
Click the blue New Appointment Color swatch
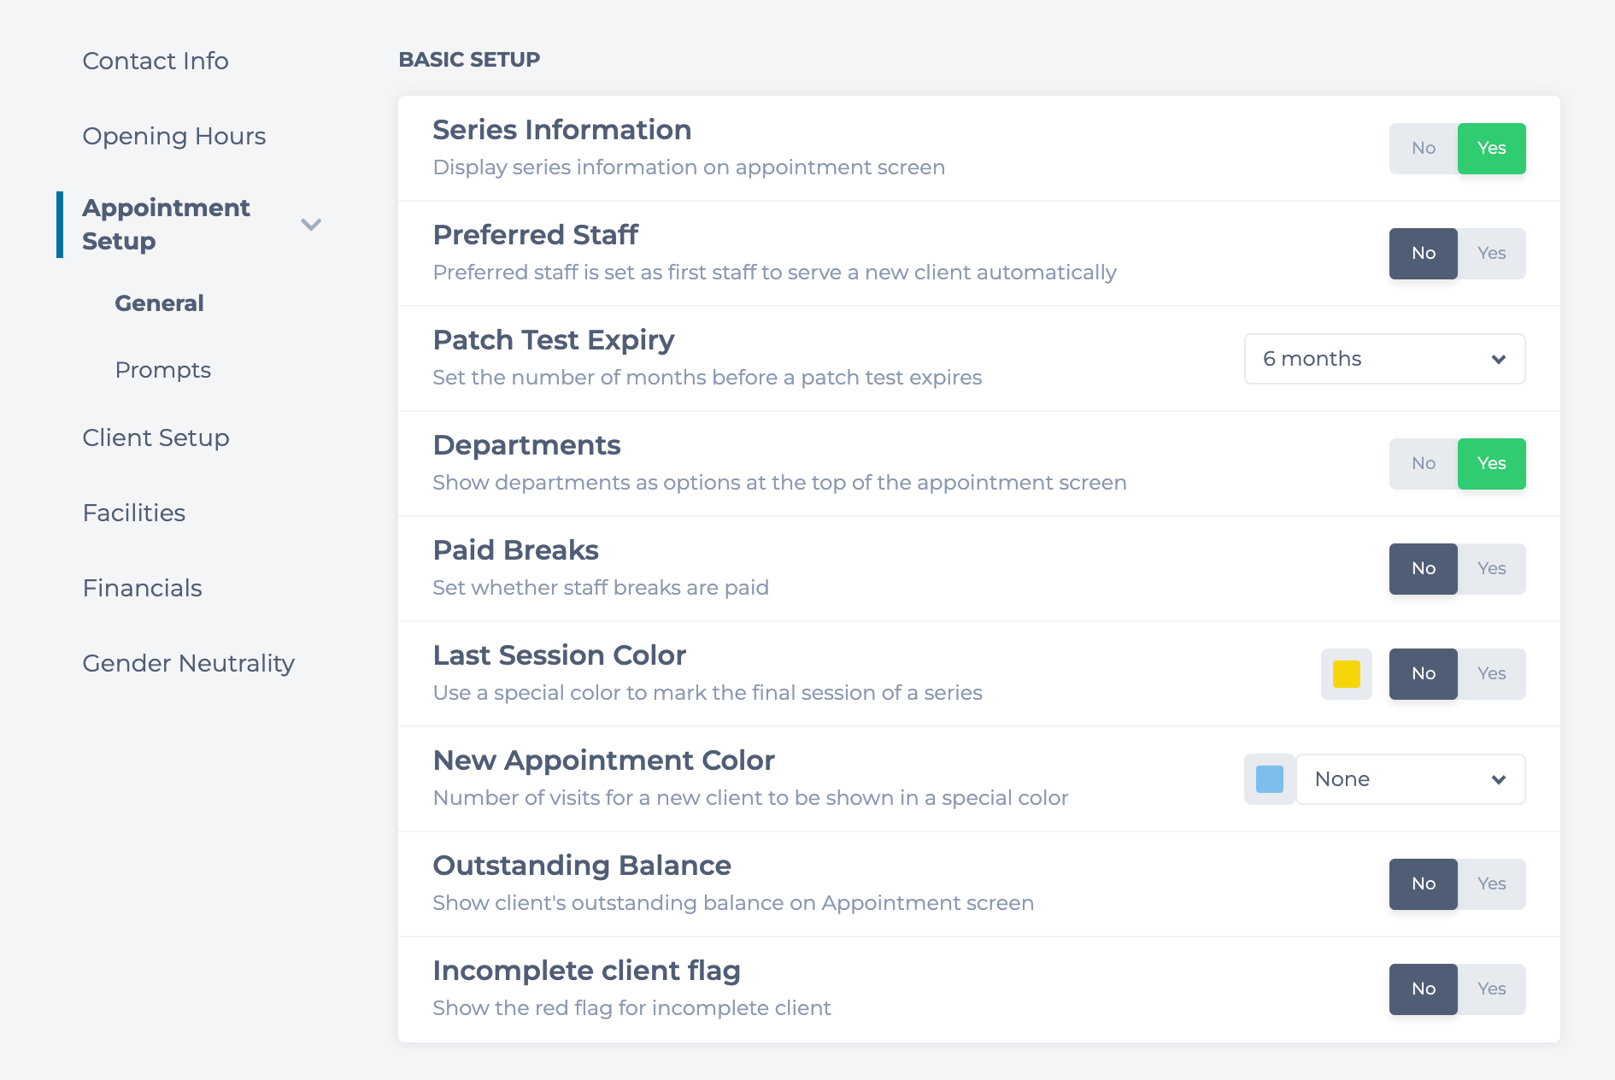click(1269, 779)
